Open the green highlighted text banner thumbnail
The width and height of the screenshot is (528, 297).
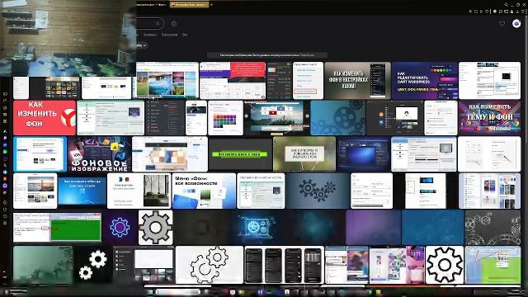(240, 154)
